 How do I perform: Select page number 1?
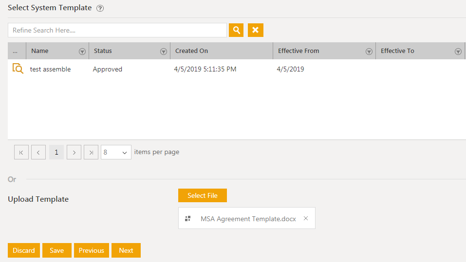(x=56, y=152)
